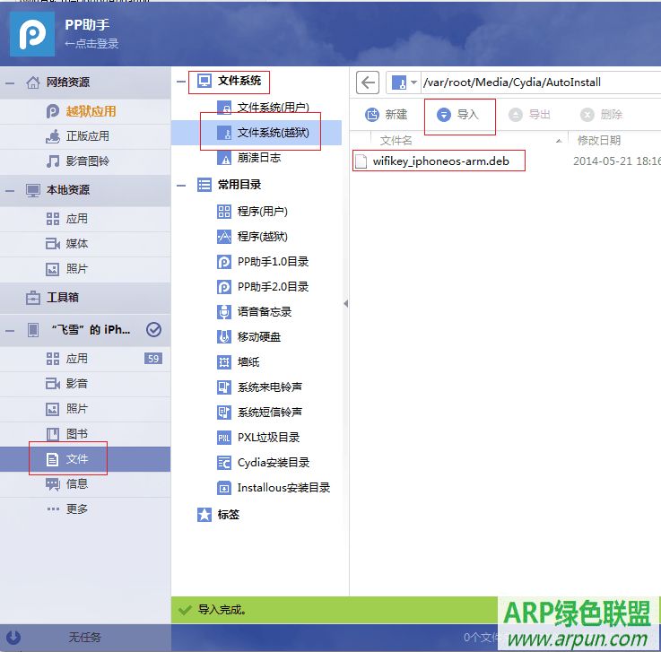The image size is (661, 652).
Task: Click the path field /var/root/Media/Cydia/AutoInstall
Action: [x=542, y=83]
